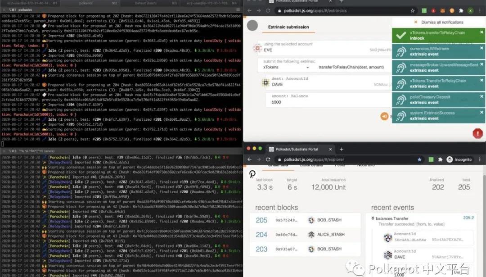Close the messageBroker.UpwardMessageSent notification
This screenshot has width=486, height=277.
pyautogui.click(x=481, y=64)
